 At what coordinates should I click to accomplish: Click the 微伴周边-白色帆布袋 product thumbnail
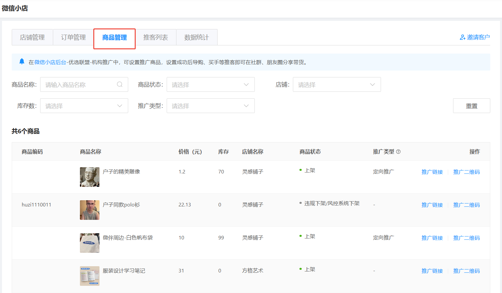[x=90, y=243]
